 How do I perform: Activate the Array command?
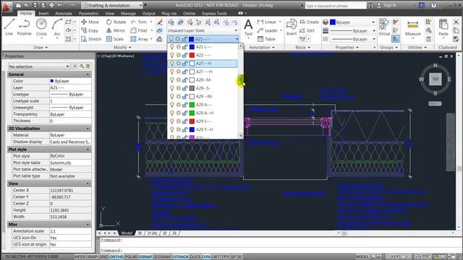coord(139,39)
